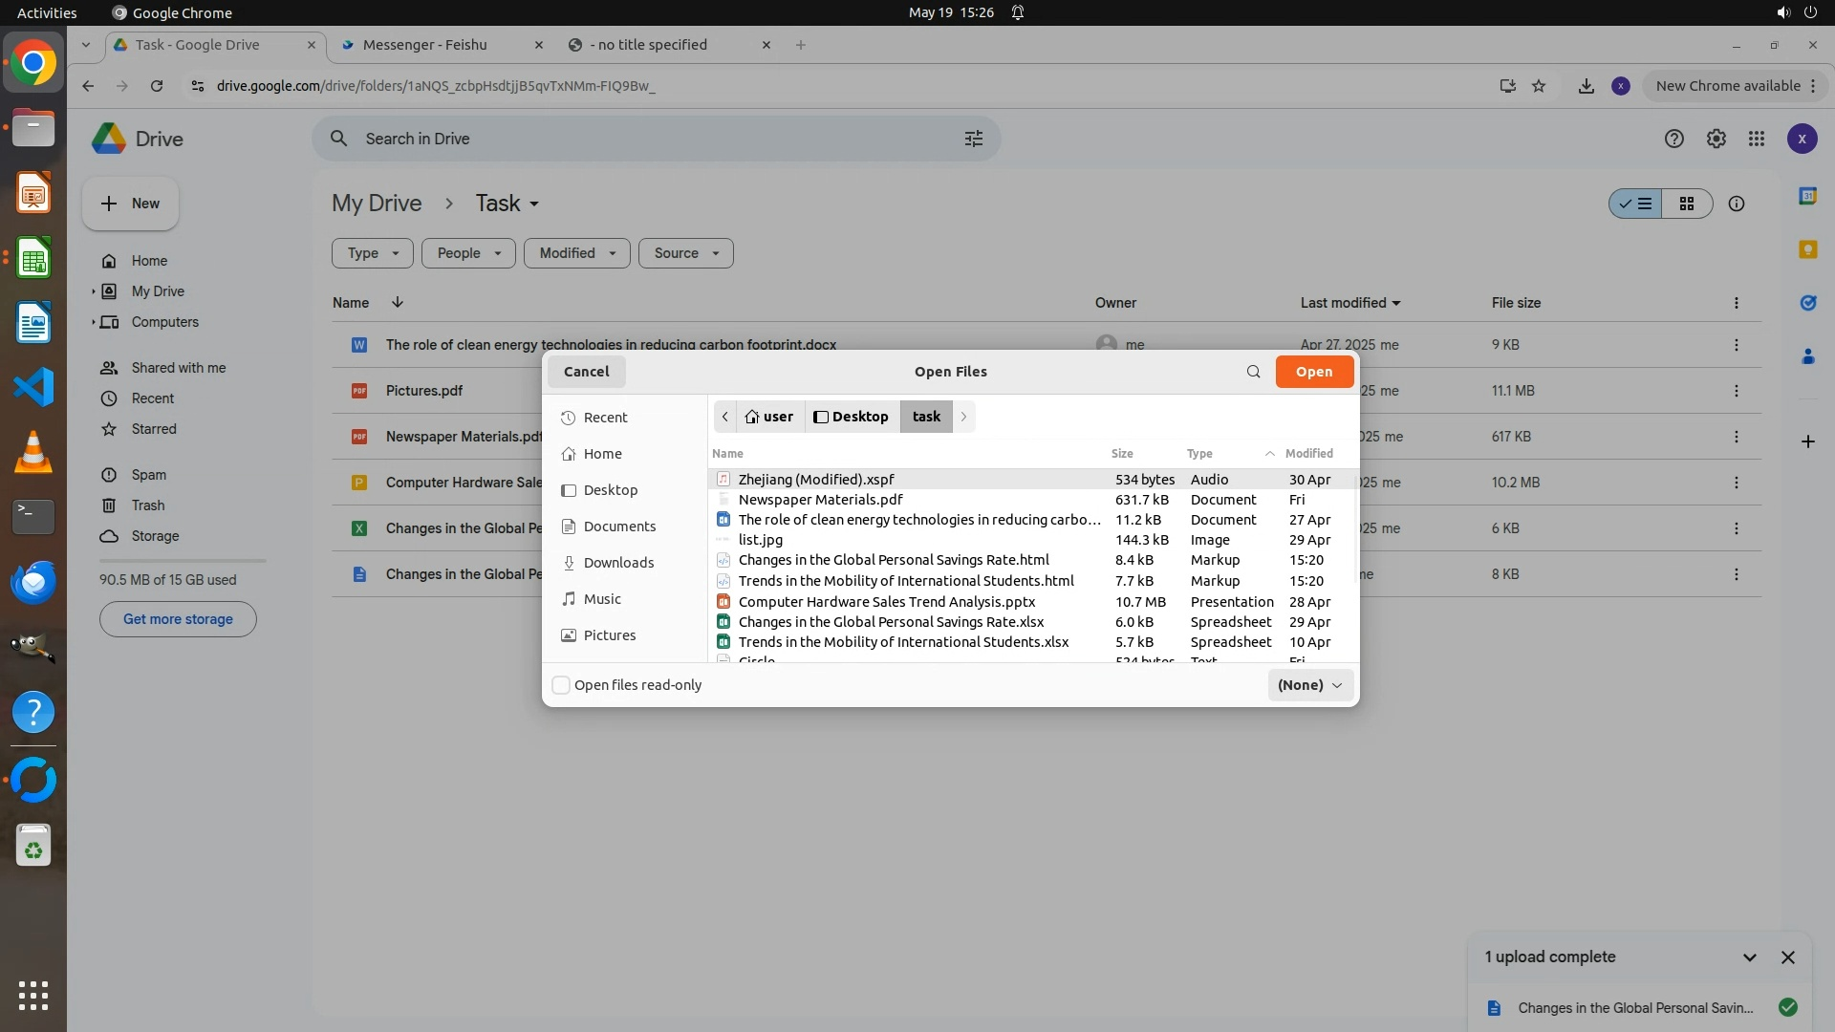This screenshot has width=1835, height=1032.
Task: Enable Open files read-only checkbox
Action: click(562, 685)
